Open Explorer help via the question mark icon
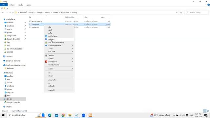 tap(209, 5)
